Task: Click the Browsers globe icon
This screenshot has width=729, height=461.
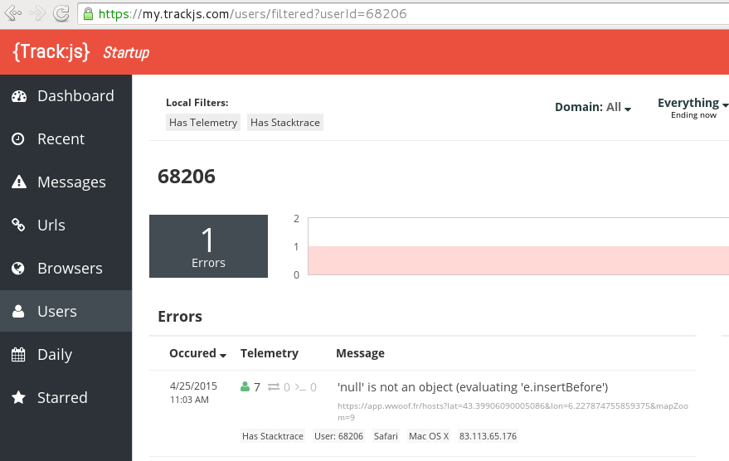Action: (x=18, y=268)
